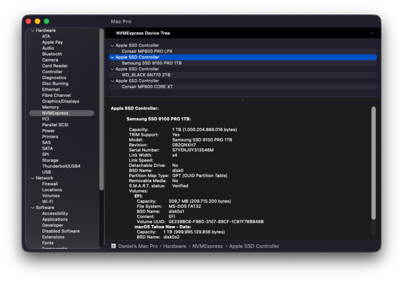Select Disabled Software in the sidebar

[x=61, y=231]
